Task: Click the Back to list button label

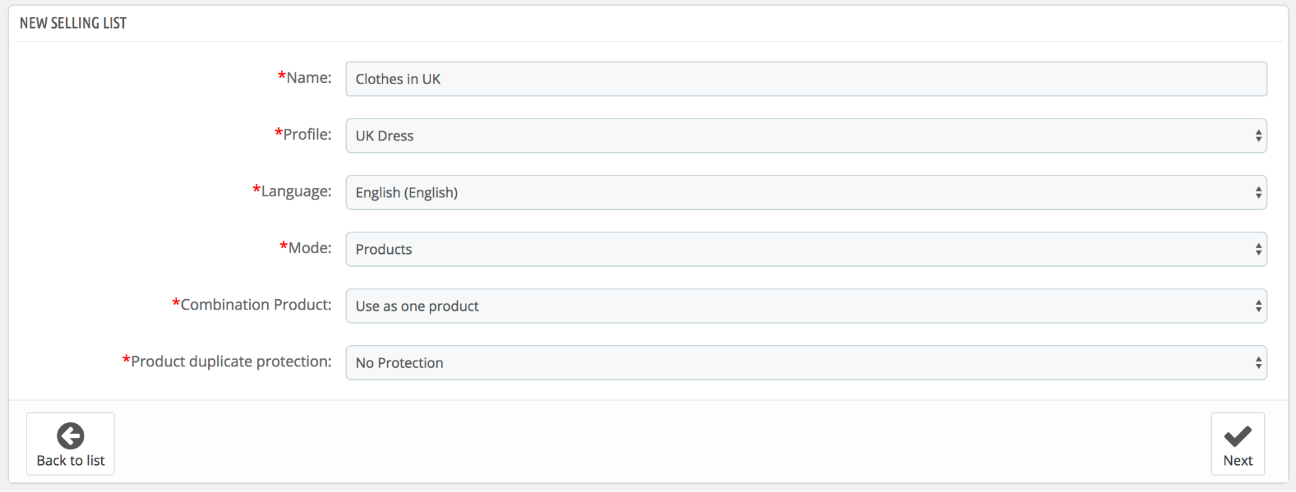Action: pos(70,460)
